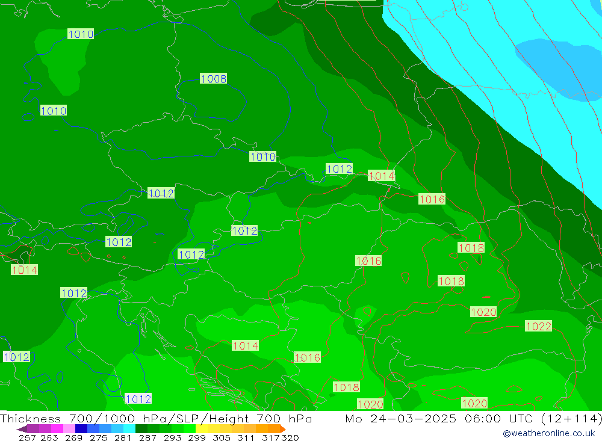
Task: Click the 1022 isobar label
Action: [x=538, y=326]
